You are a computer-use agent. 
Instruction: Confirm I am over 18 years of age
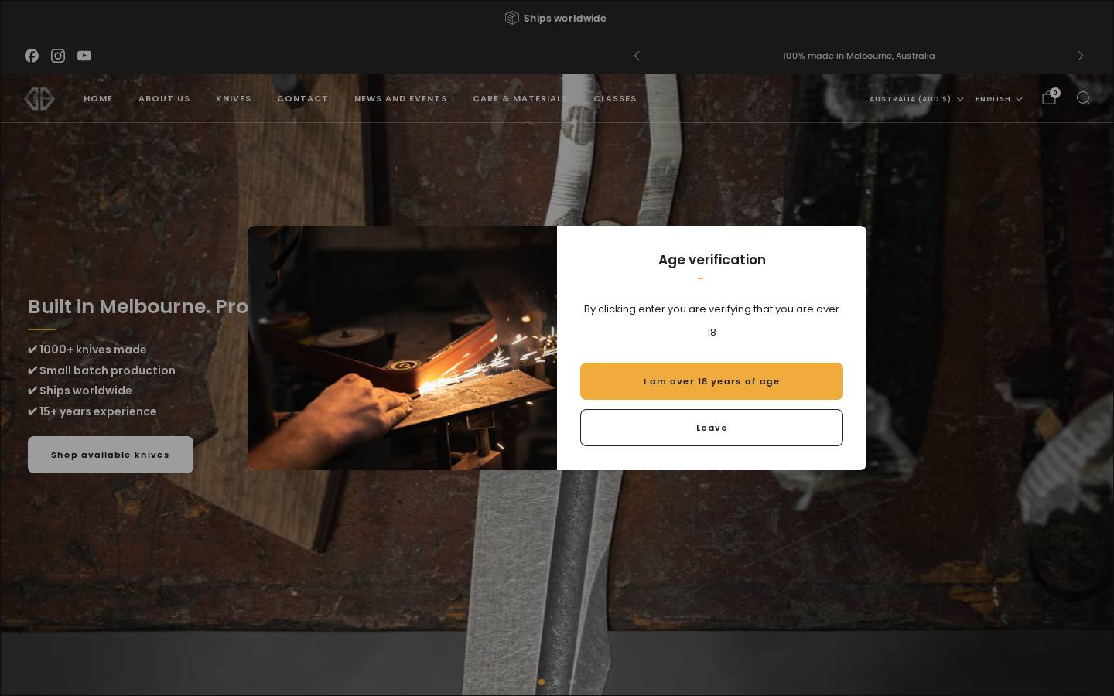point(712,381)
